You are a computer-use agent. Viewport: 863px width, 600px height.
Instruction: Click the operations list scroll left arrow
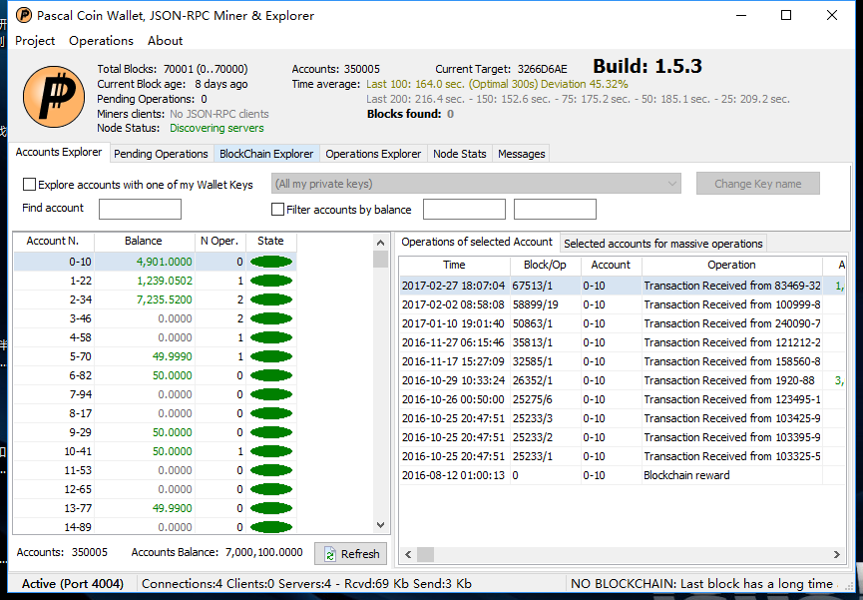408,554
